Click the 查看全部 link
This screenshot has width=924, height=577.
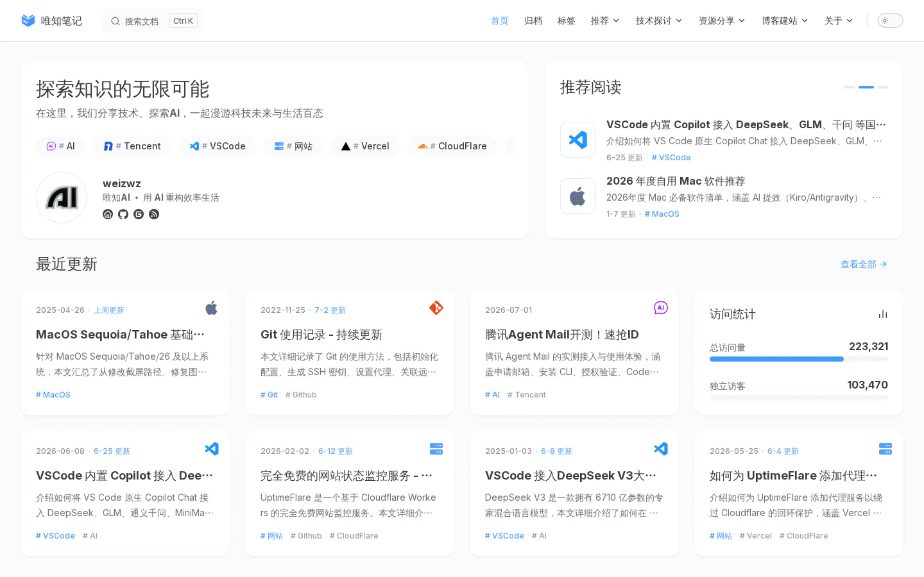864,264
